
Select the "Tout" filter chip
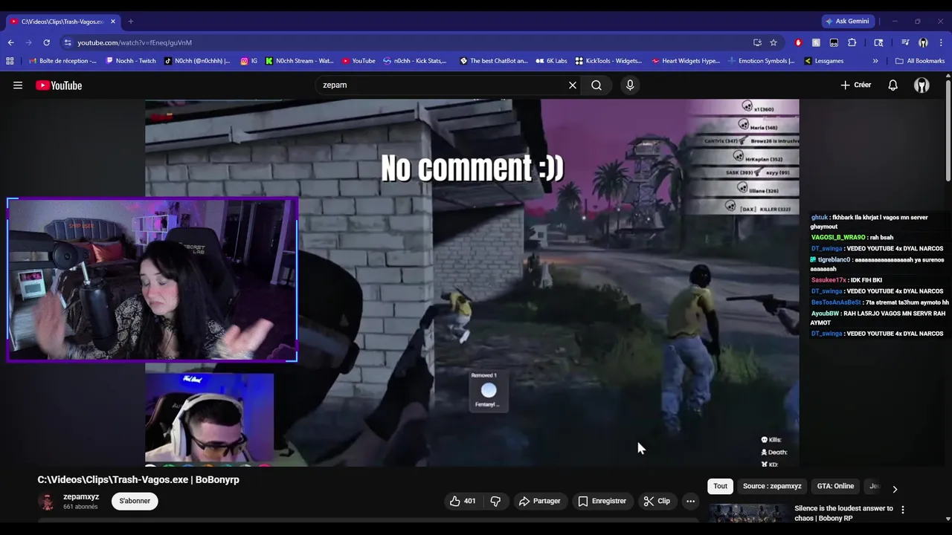pyautogui.click(x=721, y=486)
